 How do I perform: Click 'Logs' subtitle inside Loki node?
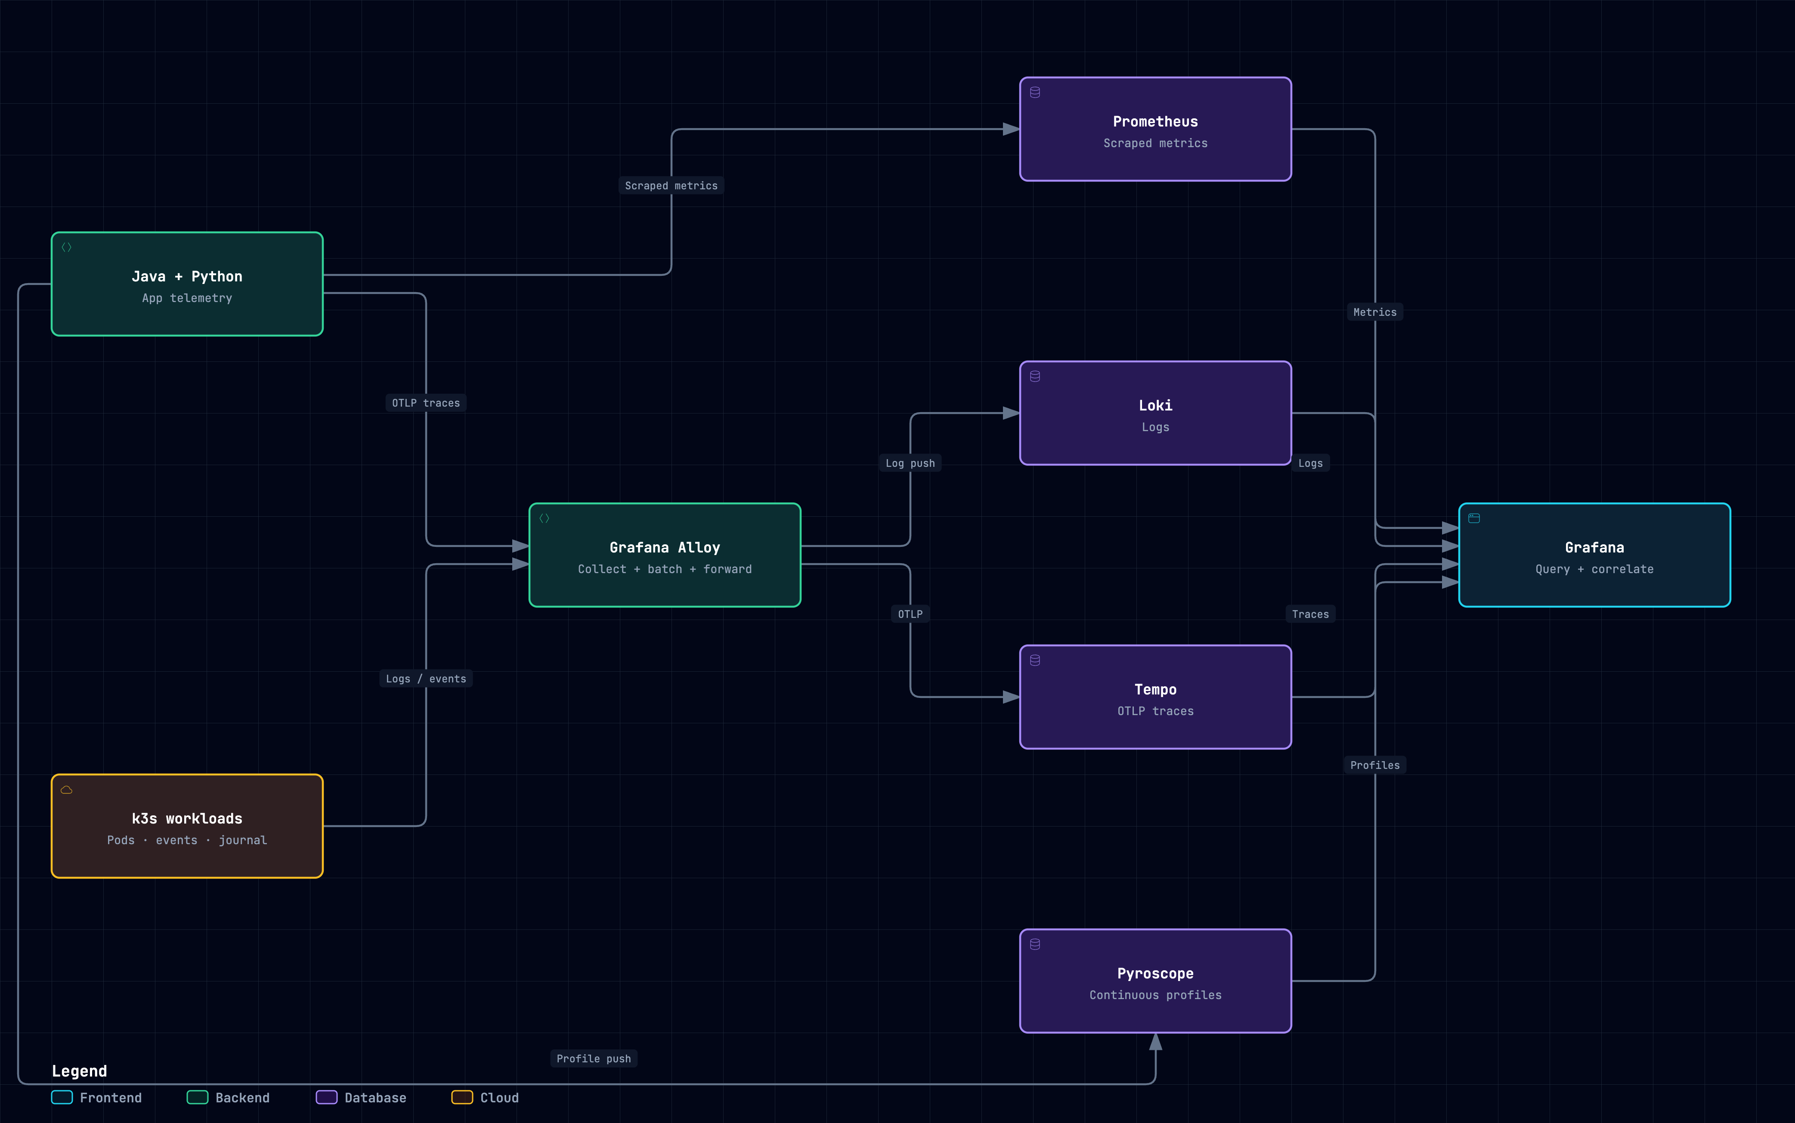point(1155,427)
